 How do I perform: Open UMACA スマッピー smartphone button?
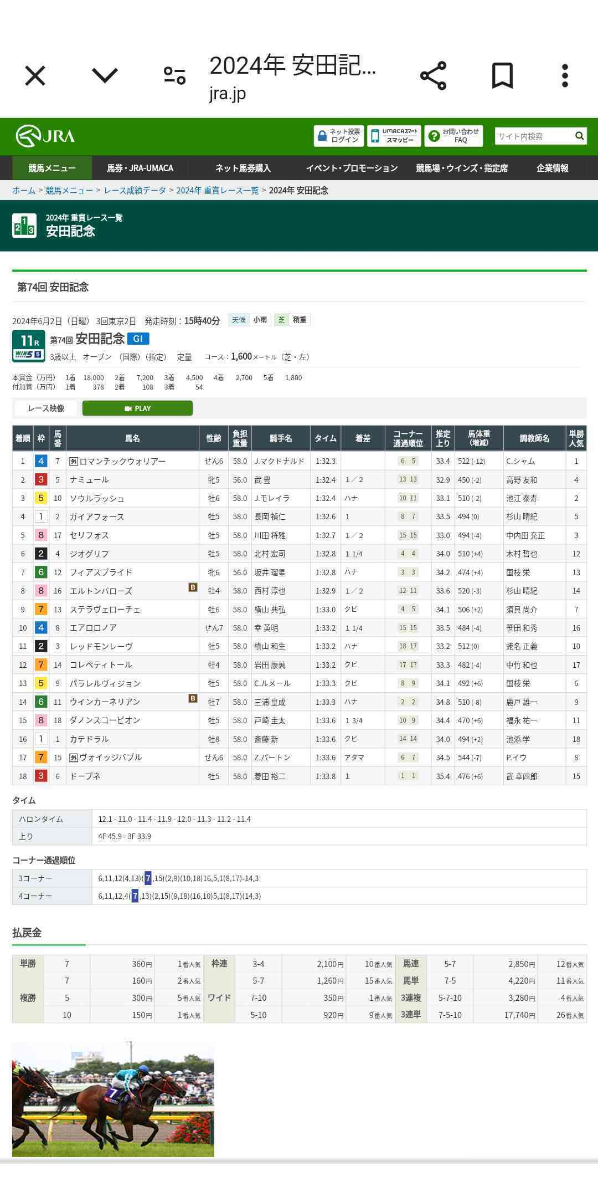click(x=394, y=136)
